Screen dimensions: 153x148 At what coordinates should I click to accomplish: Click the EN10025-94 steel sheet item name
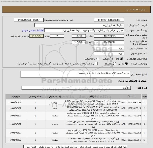93,108
